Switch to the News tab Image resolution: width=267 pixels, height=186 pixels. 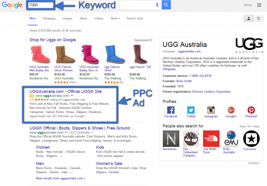pos(83,18)
